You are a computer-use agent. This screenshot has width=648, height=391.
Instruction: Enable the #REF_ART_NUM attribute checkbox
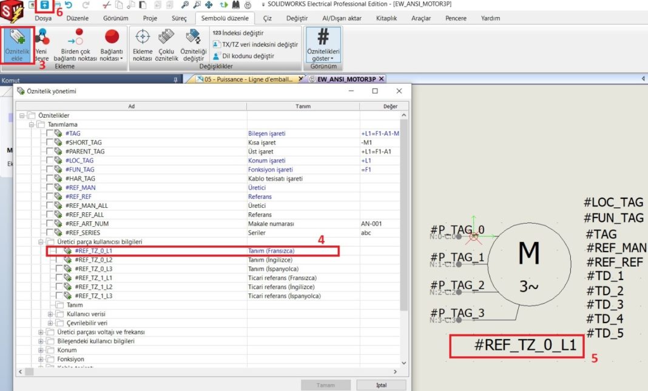[50, 224]
